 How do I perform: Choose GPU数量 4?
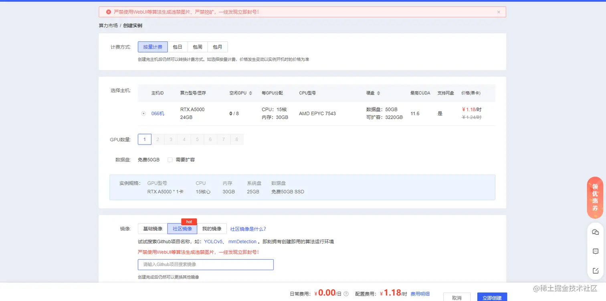(184, 139)
